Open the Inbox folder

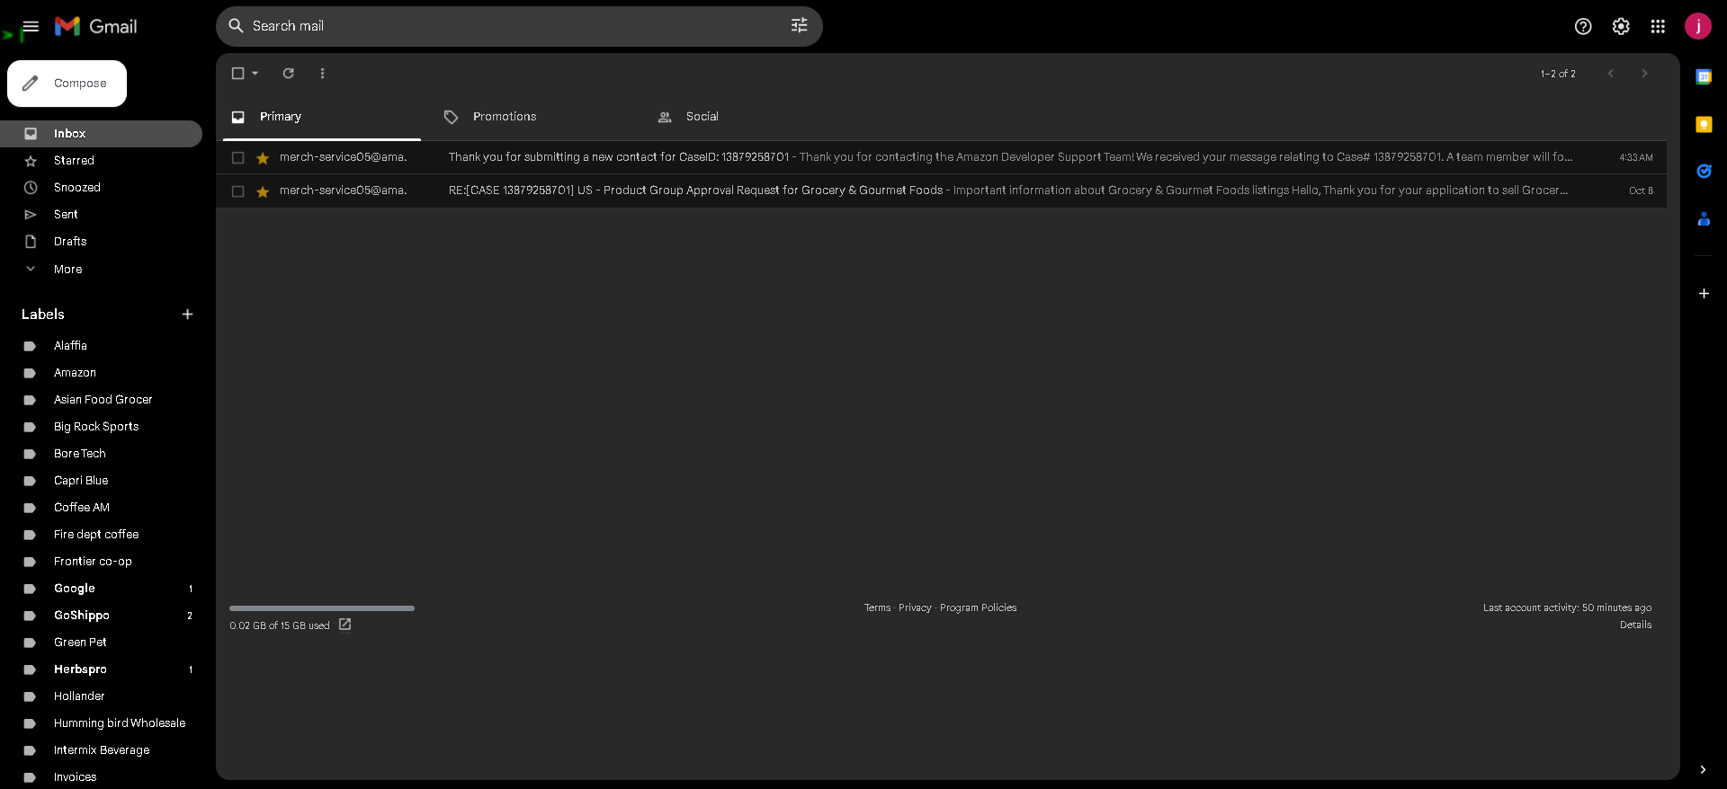[101, 134]
